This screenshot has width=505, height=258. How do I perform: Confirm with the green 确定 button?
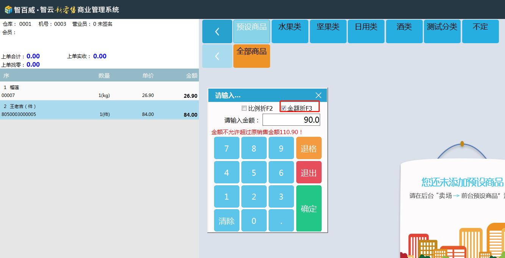click(x=309, y=208)
